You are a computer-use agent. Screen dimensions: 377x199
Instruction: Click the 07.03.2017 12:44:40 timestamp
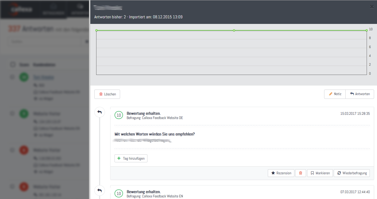click(355, 192)
